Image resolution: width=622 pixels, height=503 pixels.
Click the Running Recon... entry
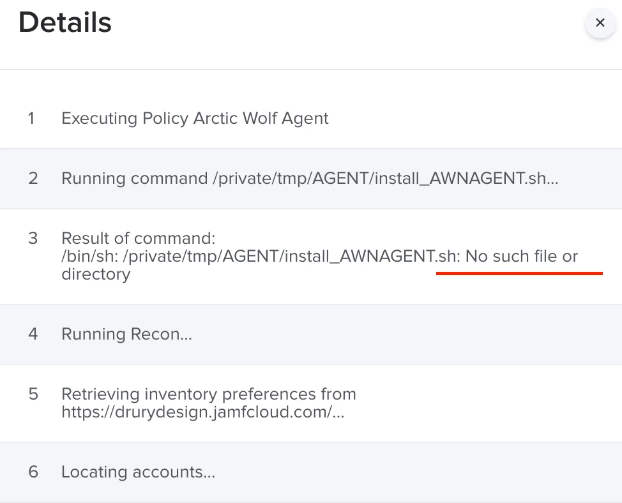pos(126,334)
